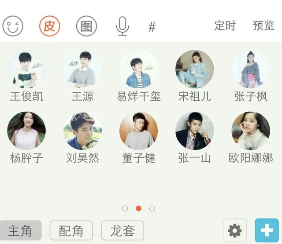Switch to the 配角 tab
The width and height of the screenshot is (282, 244).
tap(71, 230)
